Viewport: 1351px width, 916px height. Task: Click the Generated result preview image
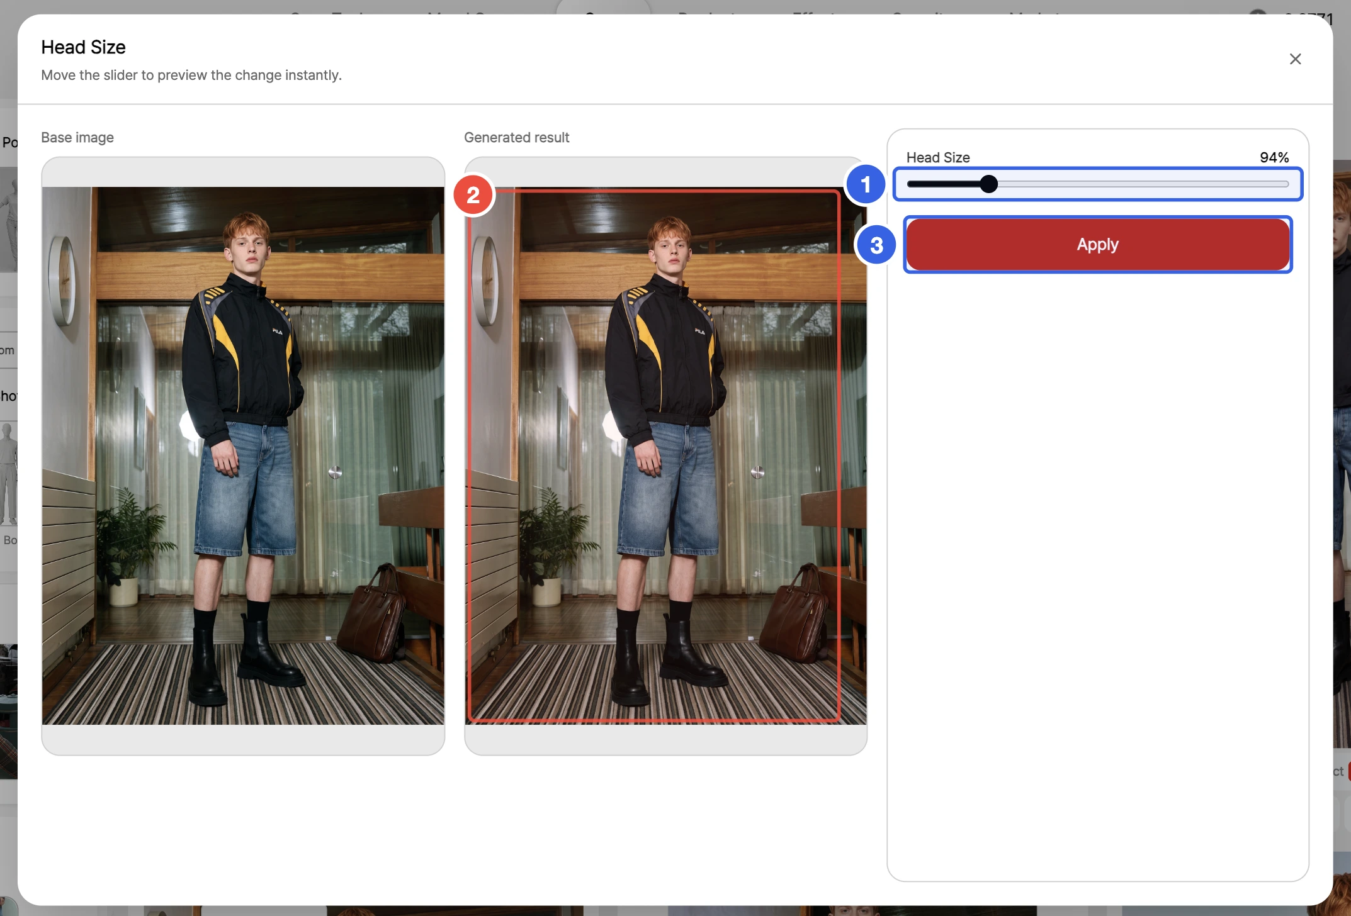pyautogui.click(x=665, y=455)
